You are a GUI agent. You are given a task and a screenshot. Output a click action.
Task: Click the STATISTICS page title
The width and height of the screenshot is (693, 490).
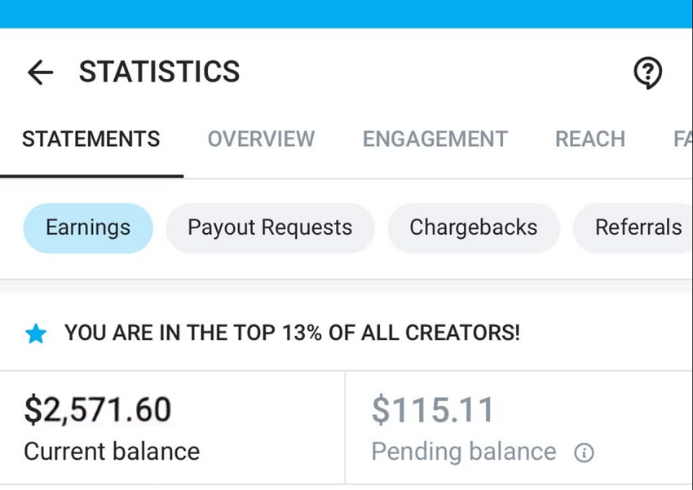tap(159, 73)
